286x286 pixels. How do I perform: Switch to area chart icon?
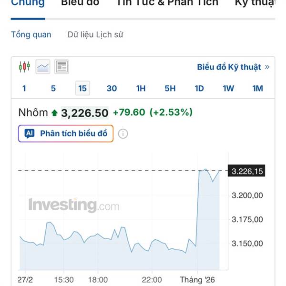coord(43,67)
